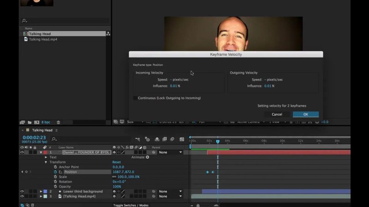Click the teal label swatch of layer 3
This screenshot has height=207, width=369.
pyautogui.click(x=45, y=196)
